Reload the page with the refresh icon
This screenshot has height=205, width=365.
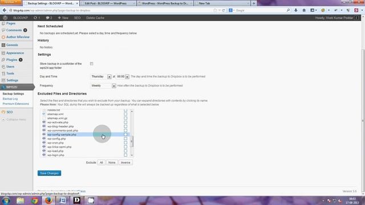pos(224,10)
